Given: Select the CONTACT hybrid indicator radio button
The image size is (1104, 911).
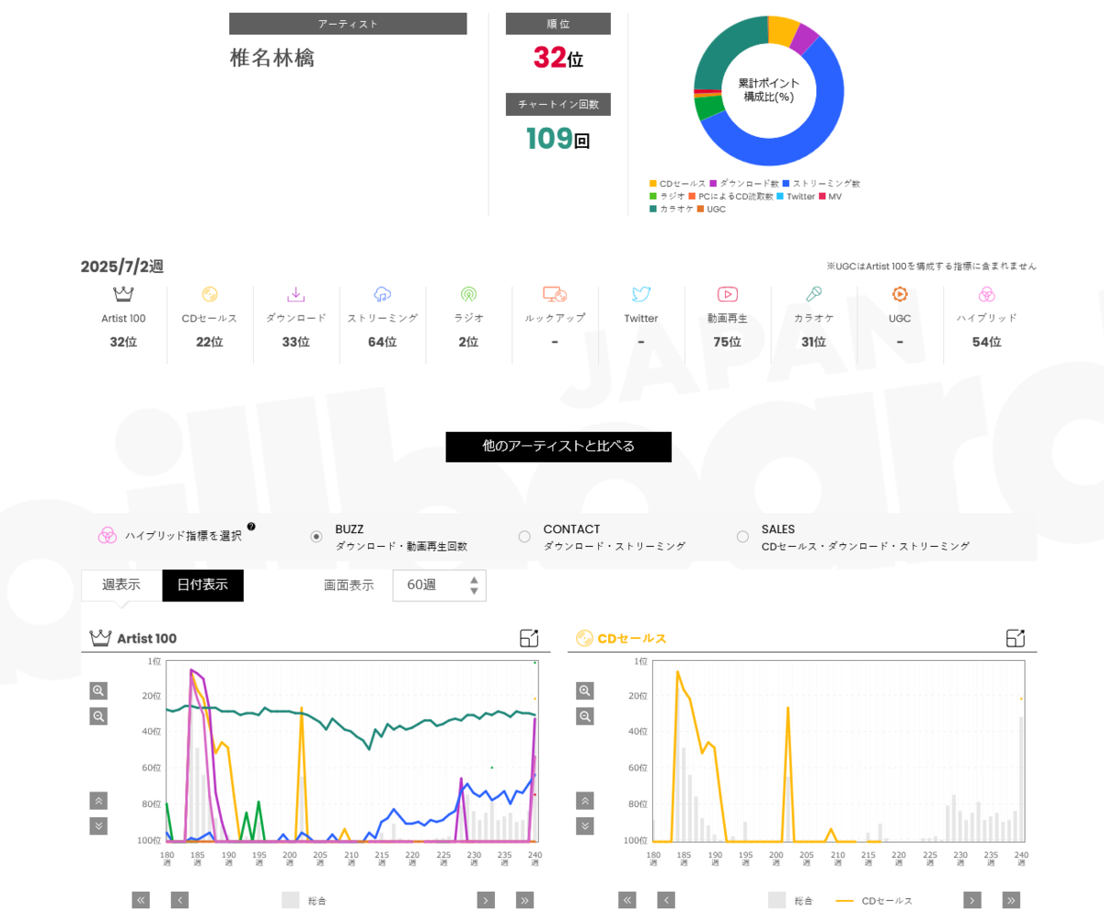Looking at the screenshot, I should [x=524, y=536].
